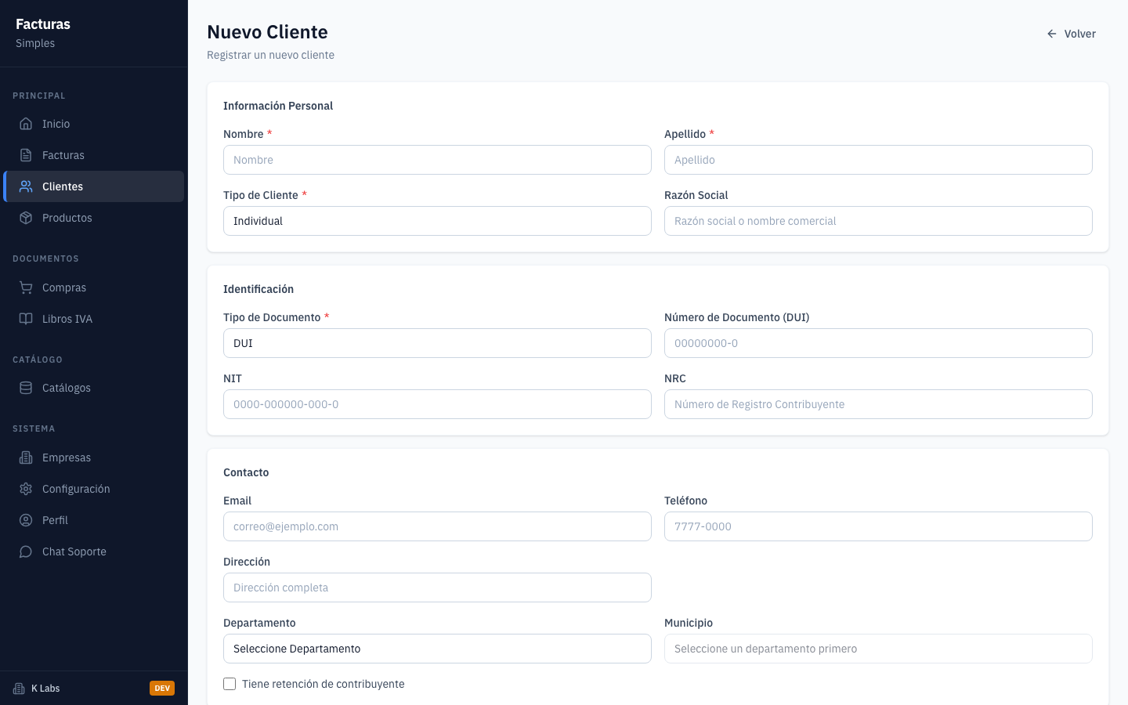Viewport: 1128px width, 705px height.
Task: Click the Identificación section title
Action: point(258,289)
